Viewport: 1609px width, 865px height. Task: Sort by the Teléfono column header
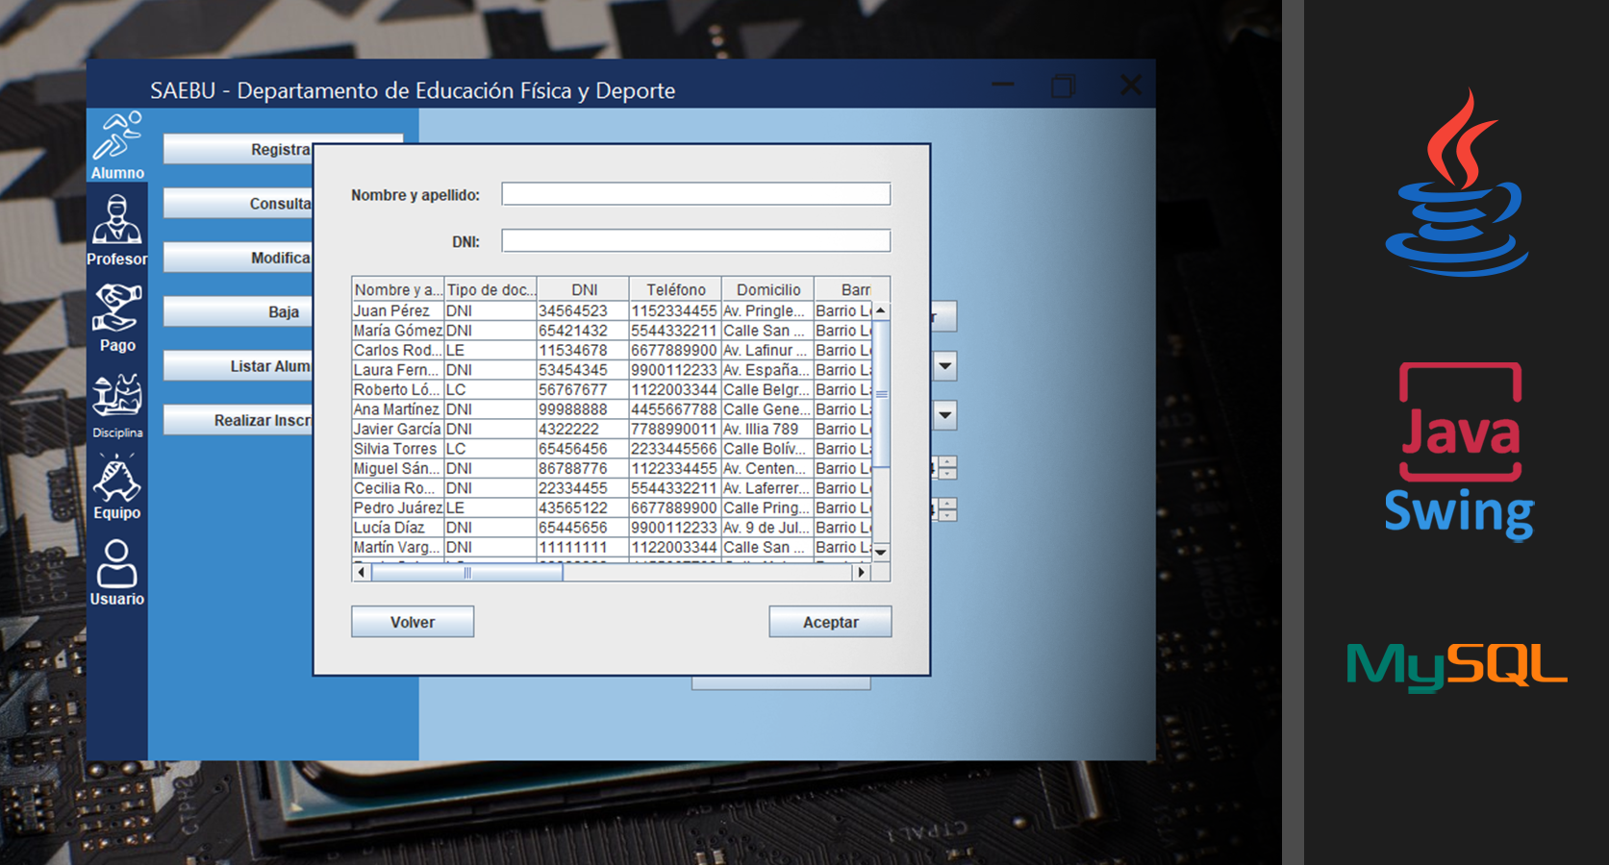[x=675, y=289]
